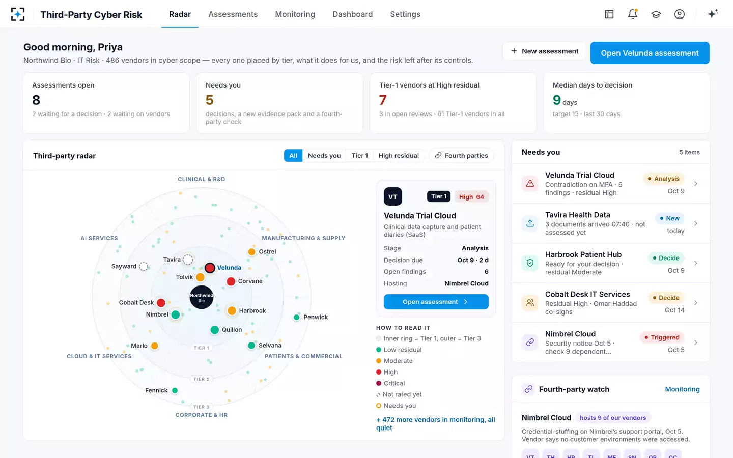Click the graduation cap help icon
Viewport: 733px width, 458px height.
tap(656, 14)
